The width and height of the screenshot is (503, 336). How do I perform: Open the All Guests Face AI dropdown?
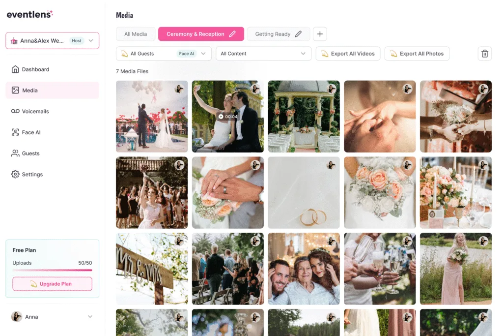point(164,54)
